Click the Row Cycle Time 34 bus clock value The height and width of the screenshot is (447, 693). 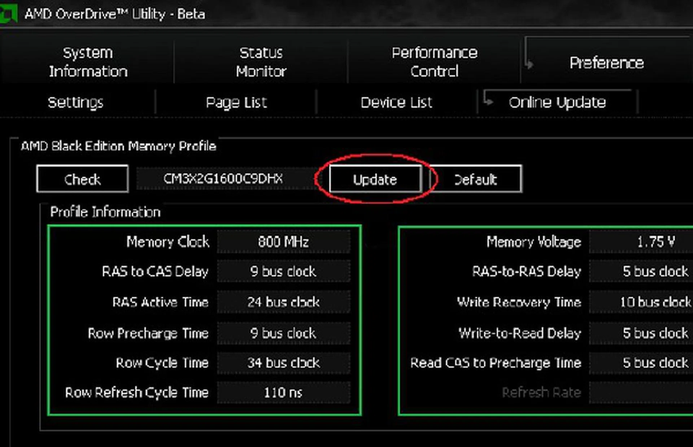[x=283, y=363]
